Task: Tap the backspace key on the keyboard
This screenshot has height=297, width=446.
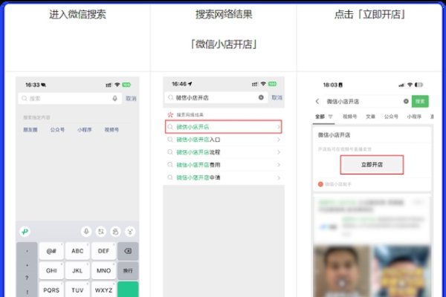Action: coord(128,251)
